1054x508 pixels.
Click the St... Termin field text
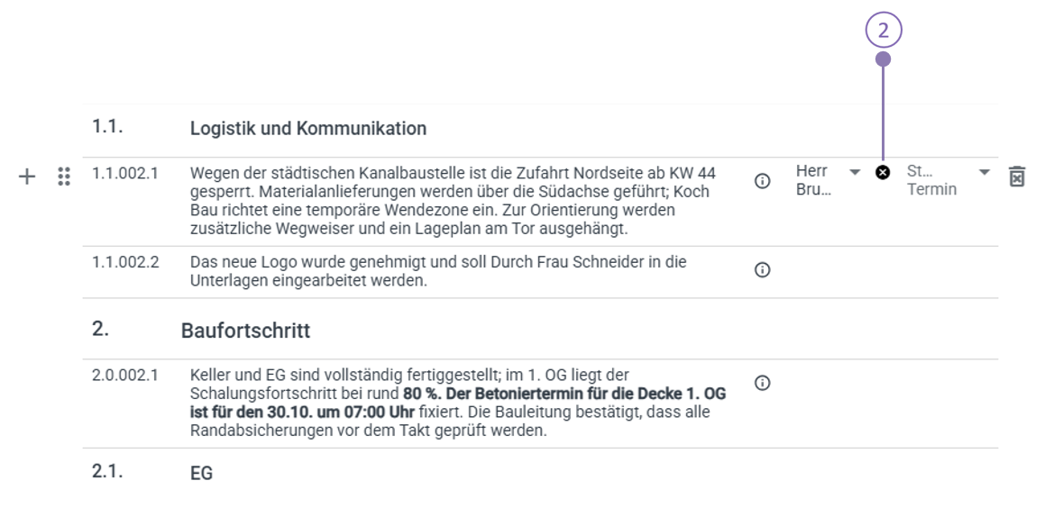(x=931, y=180)
